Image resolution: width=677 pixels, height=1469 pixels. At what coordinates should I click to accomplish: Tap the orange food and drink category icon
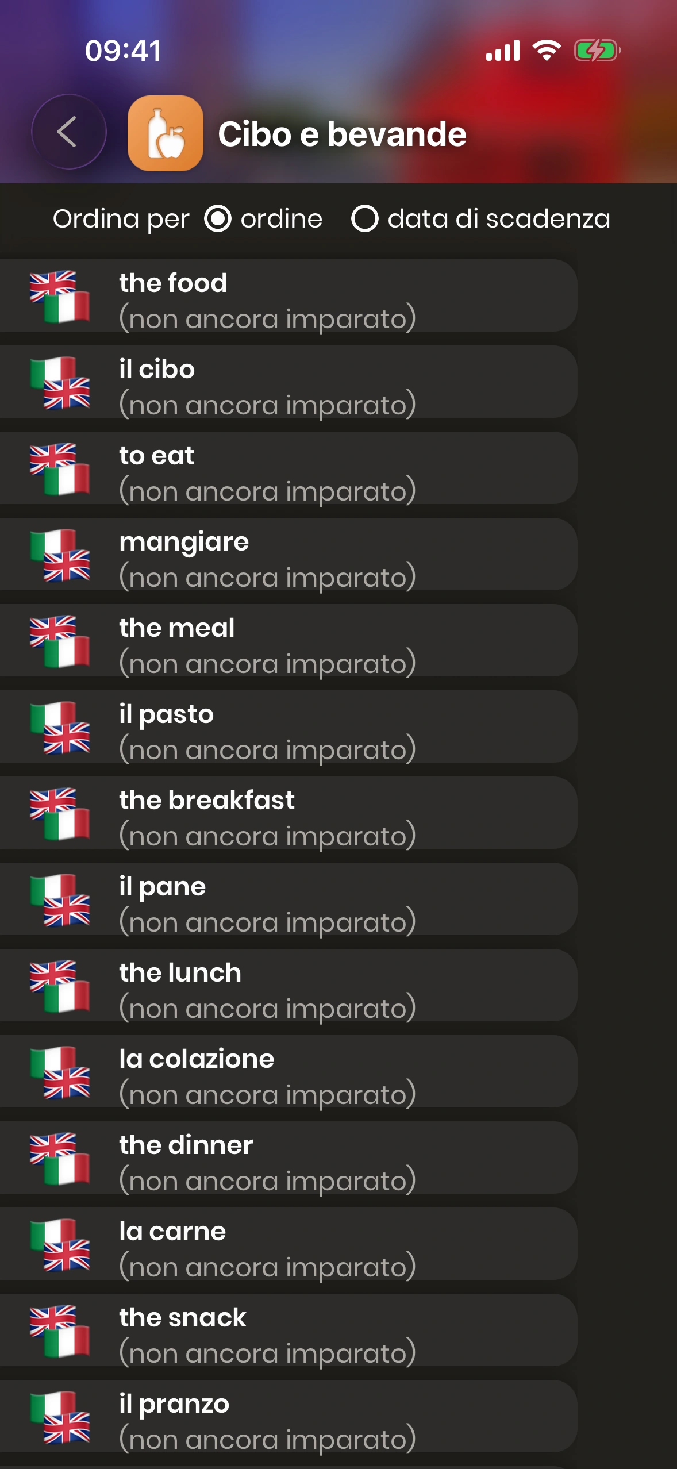pos(165,133)
